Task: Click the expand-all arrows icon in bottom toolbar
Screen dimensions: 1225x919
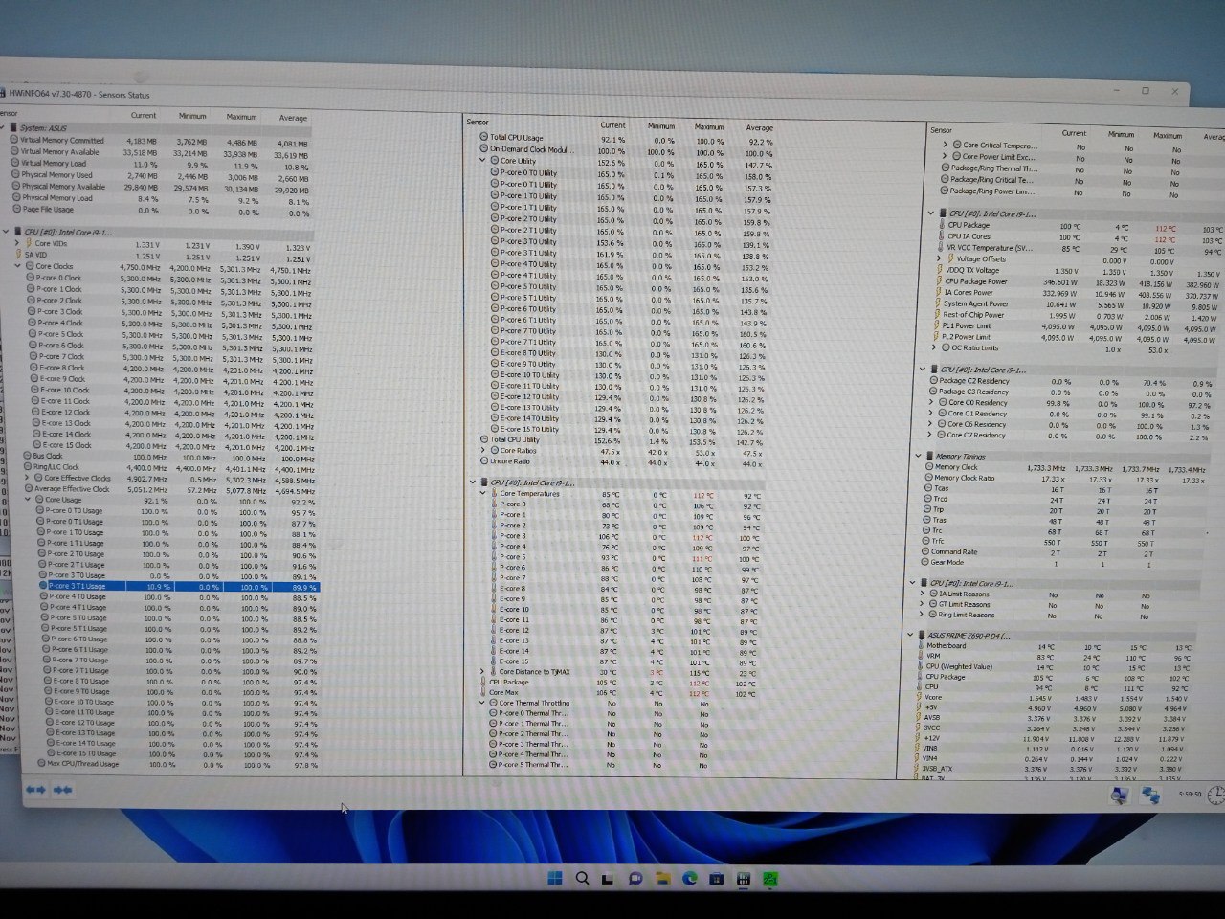Action: 35,790
